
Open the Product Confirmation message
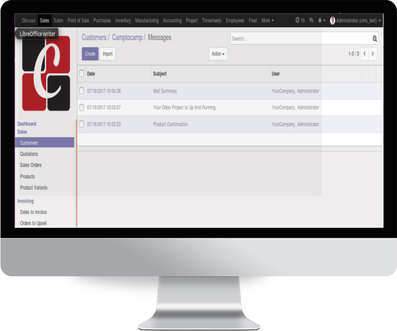point(171,124)
